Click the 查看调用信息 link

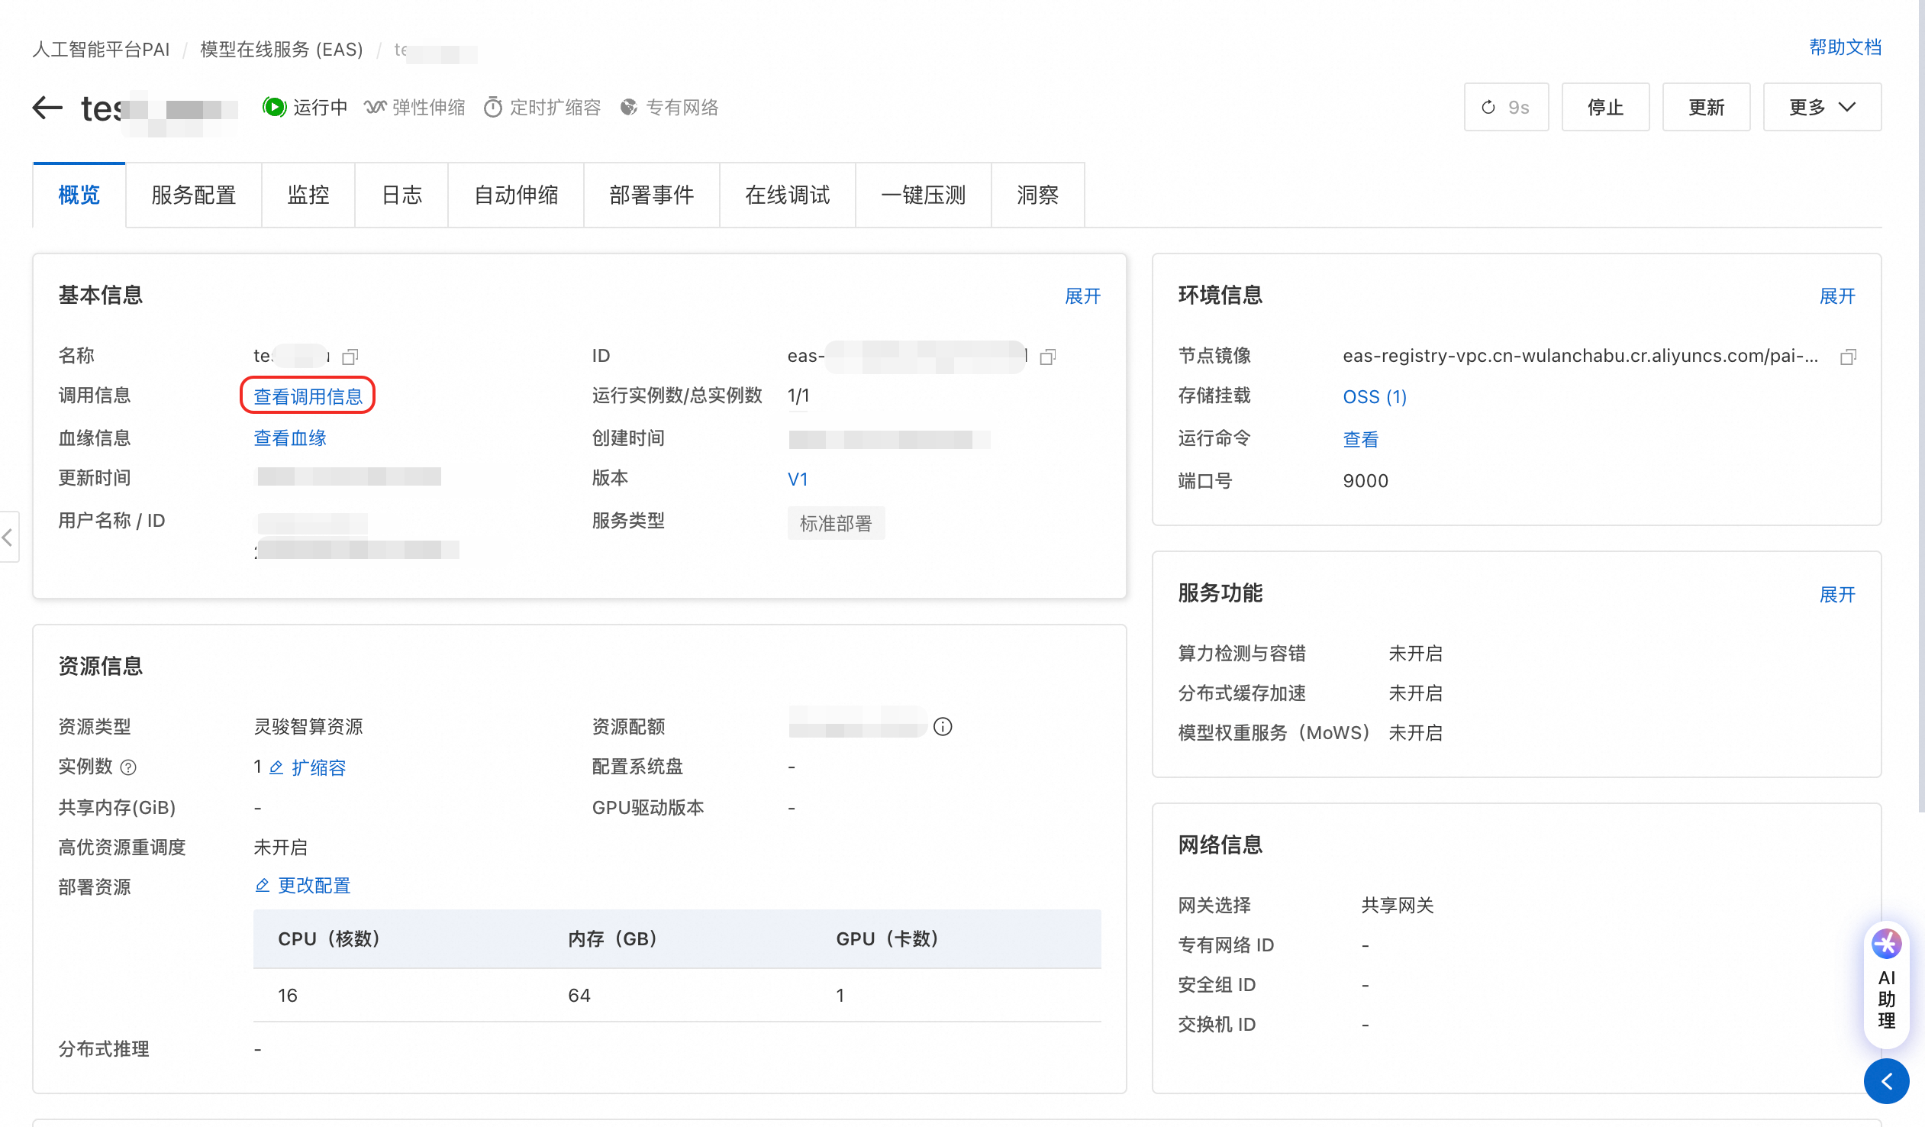tap(308, 396)
